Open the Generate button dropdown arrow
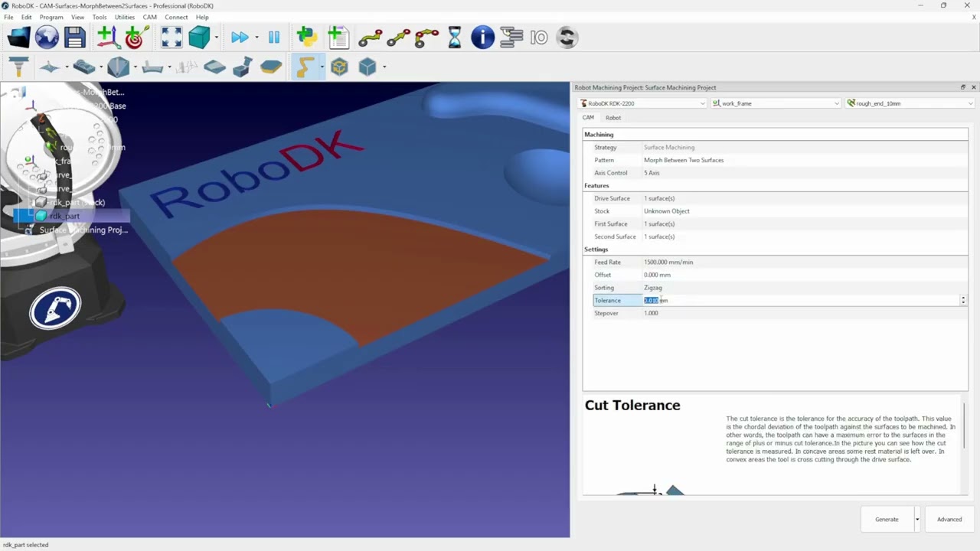The height and width of the screenshot is (551, 980). (x=916, y=520)
